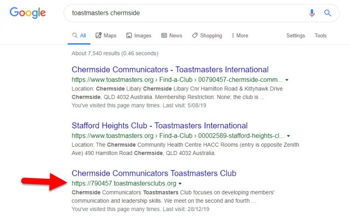
Task: Open Stafford Heights Club result link
Action: [x=160, y=126]
